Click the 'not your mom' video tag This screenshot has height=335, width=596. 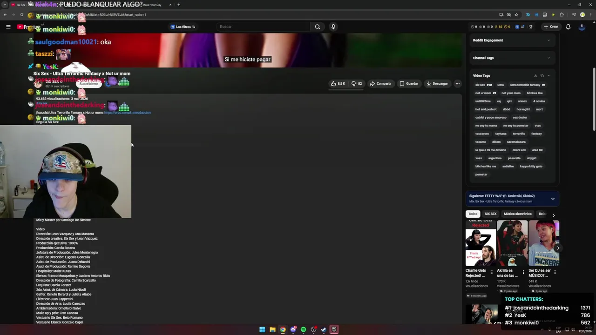point(511,93)
